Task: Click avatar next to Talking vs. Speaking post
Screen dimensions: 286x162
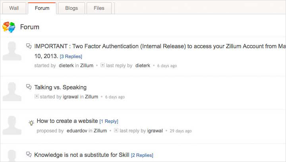Action: 12,92
